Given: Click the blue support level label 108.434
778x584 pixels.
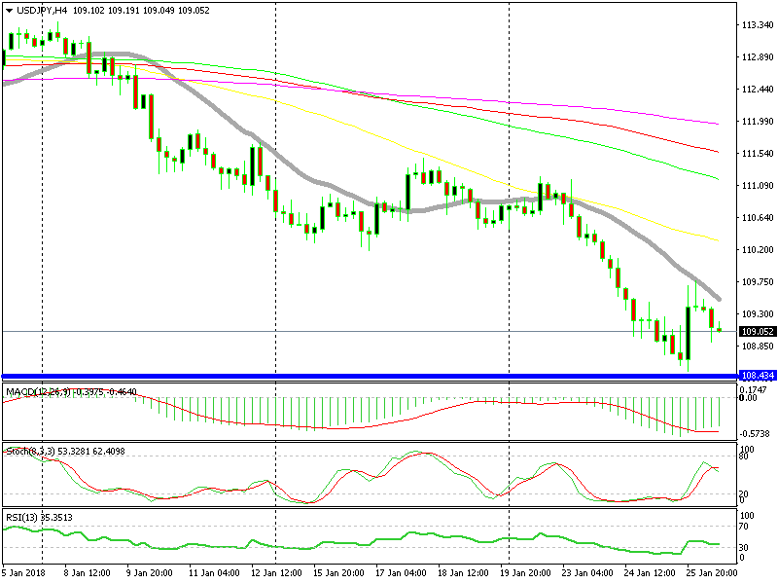Looking at the screenshot, I should [758, 376].
